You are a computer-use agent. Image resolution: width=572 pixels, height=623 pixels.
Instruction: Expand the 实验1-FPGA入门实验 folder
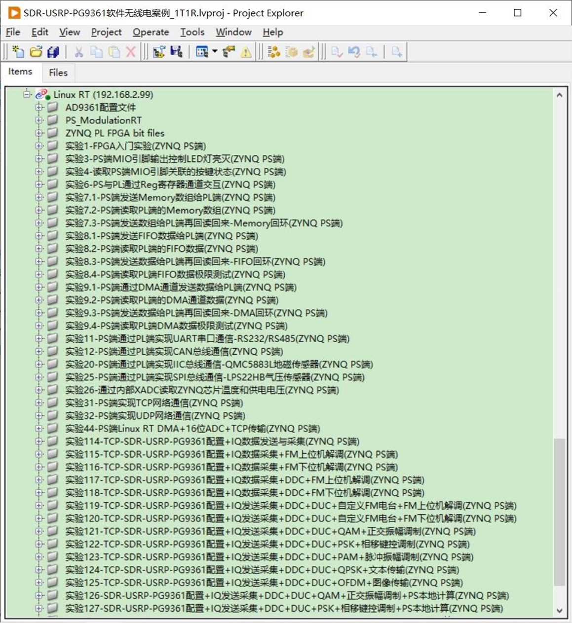[x=39, y=146]
